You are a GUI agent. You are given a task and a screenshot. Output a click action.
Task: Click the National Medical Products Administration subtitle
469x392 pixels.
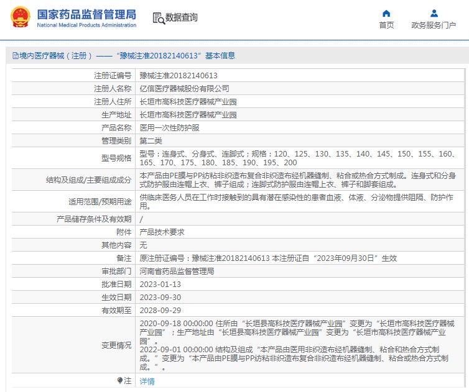click(86, 25)
